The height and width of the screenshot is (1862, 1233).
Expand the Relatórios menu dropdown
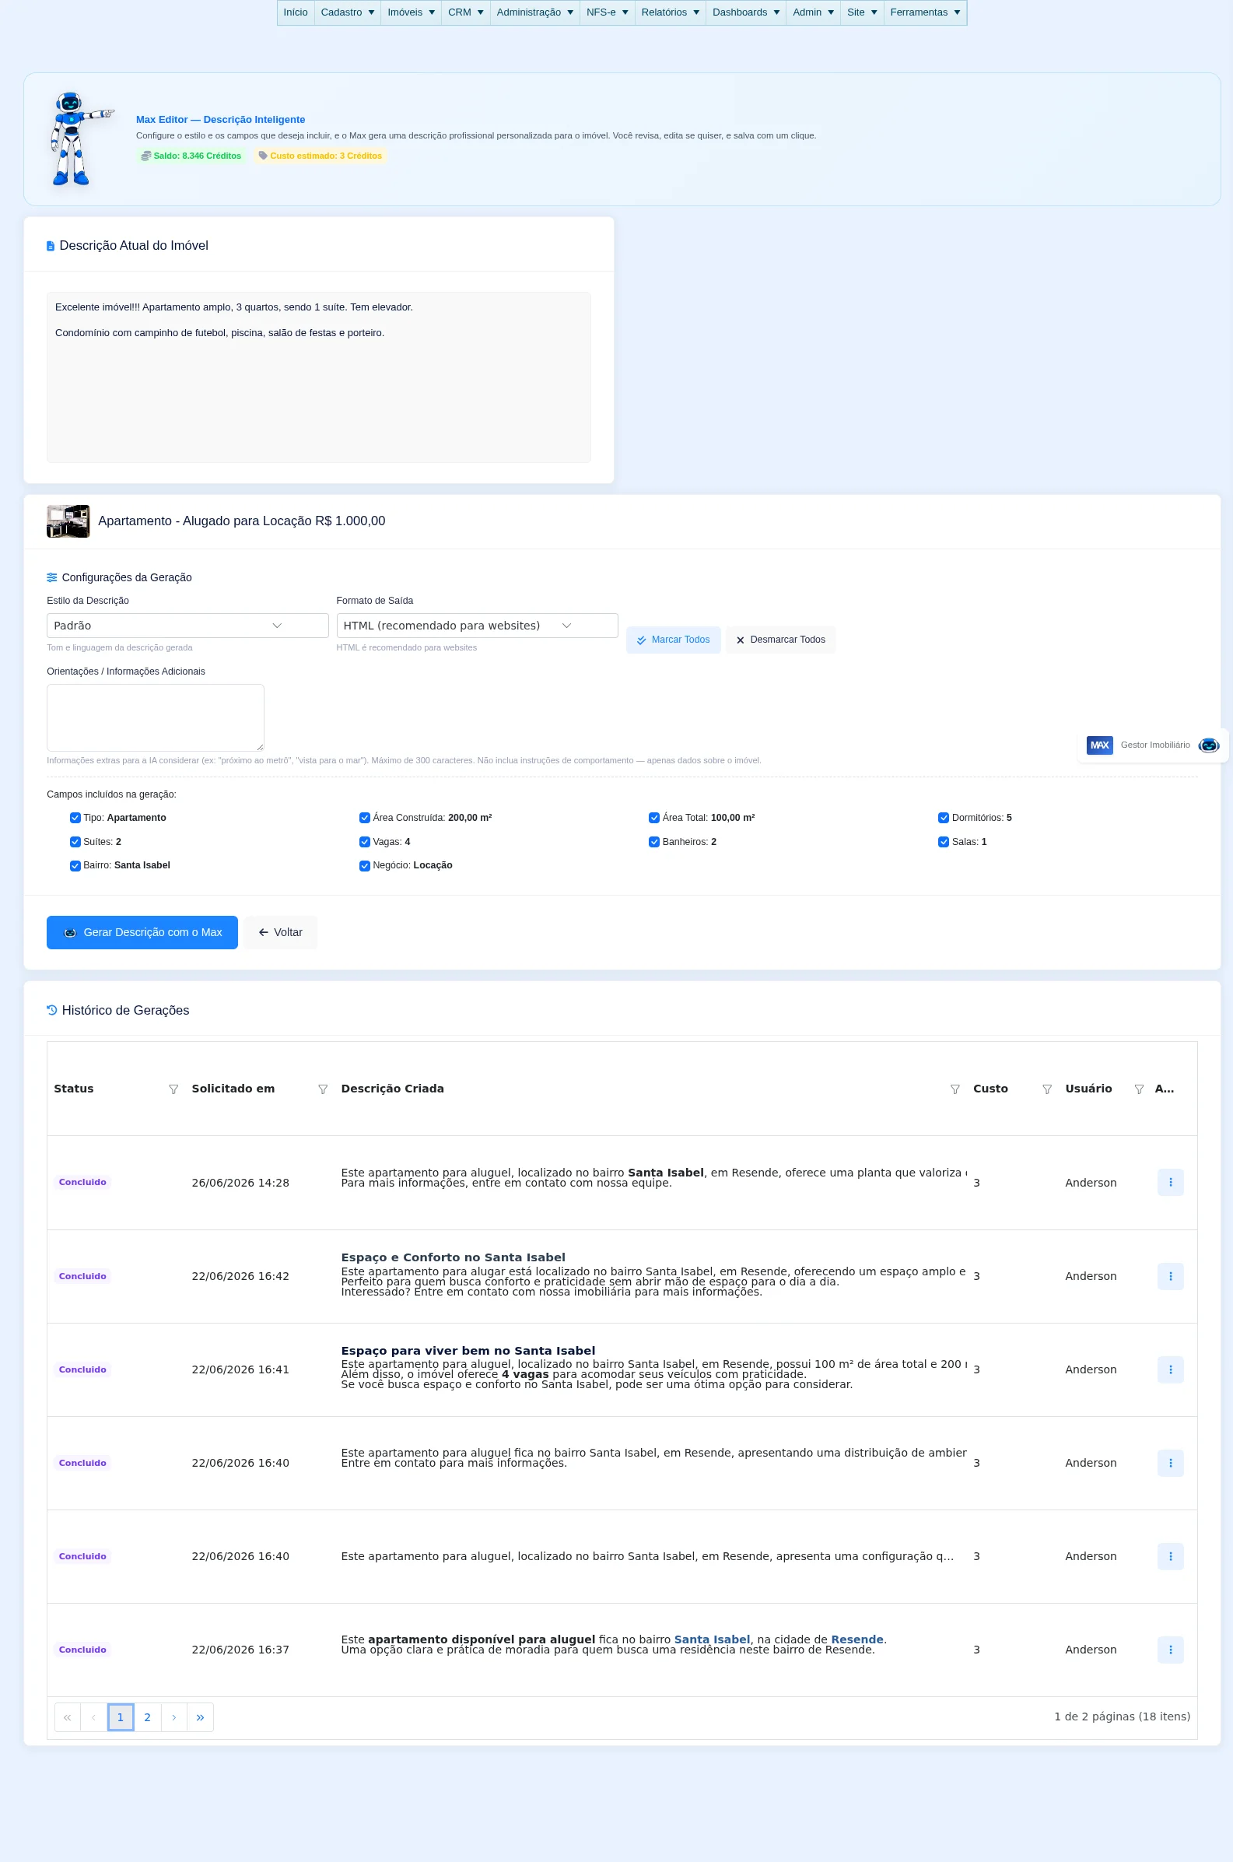click(x=670, y=12)
